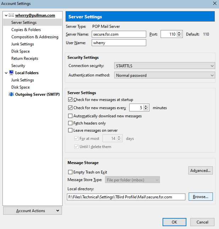Screen dimensions: 219x229
Task: Open the Authentication method dropdown
Action: click(x=164, y=75)
